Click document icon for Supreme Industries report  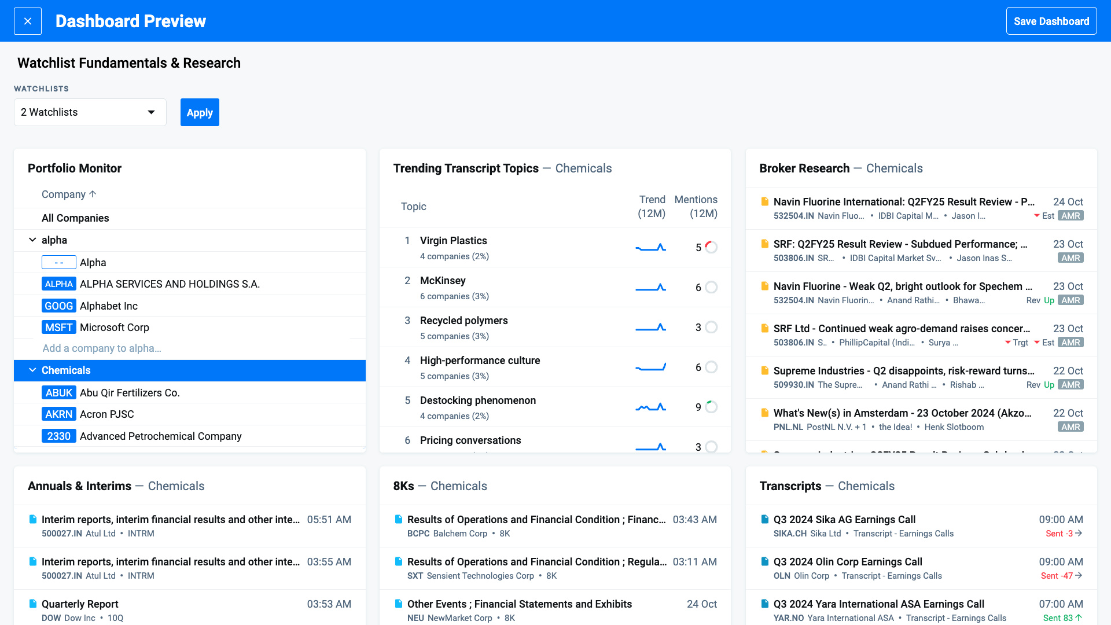click(x=764, y=370)
